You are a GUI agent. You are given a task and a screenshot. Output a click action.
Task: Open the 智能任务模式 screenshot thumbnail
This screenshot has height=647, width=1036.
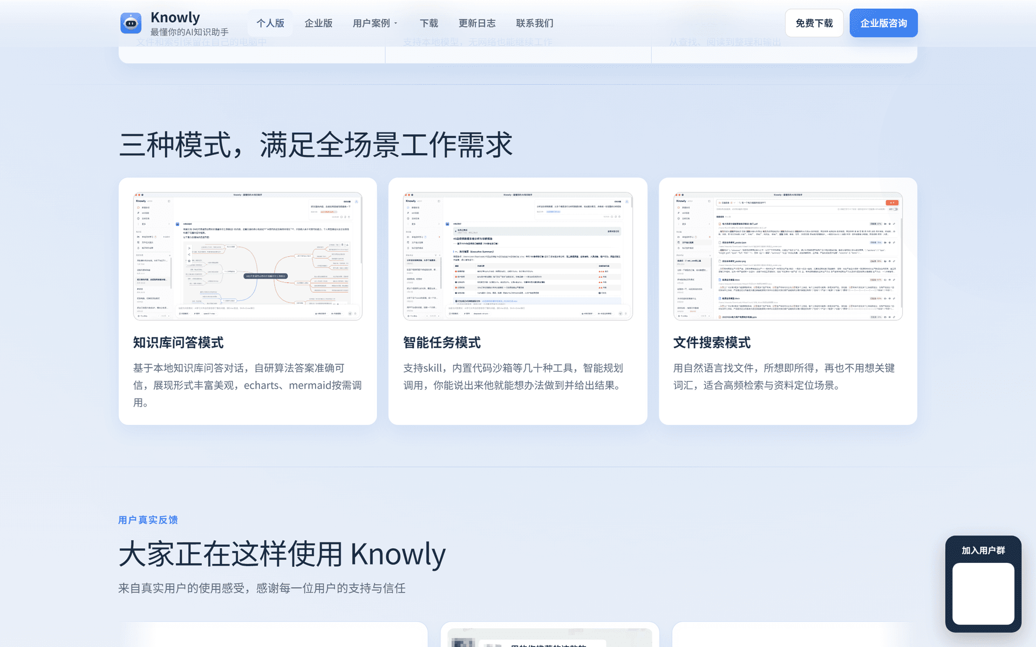[x=518, y=256]
